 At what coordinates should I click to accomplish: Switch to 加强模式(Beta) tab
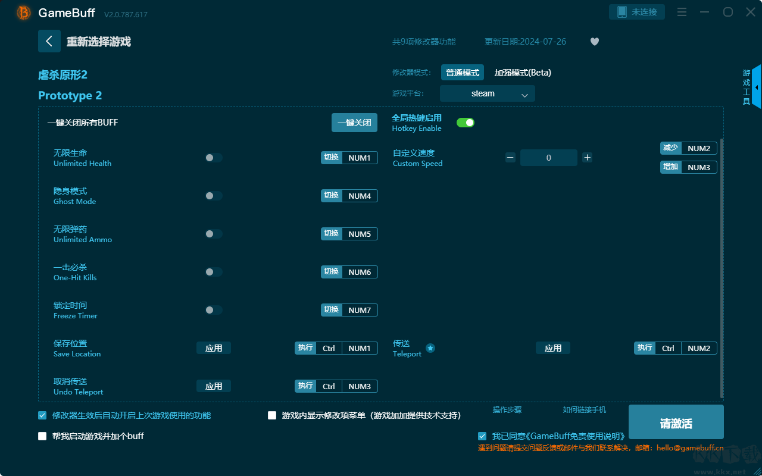pyautogui.click(x=522, y=73)
